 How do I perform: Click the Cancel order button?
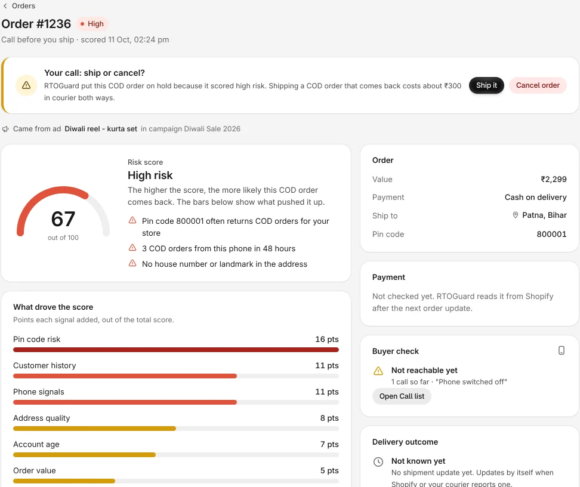tap(538, 85)
